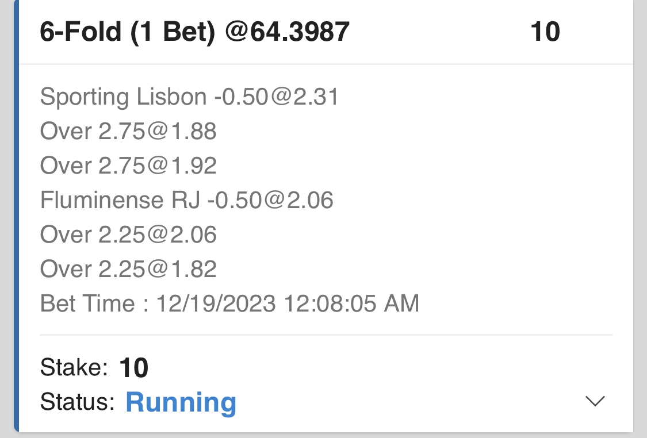
Task: Select the Over 2.75@1.88 selection
Action: [x=128, y=132]
